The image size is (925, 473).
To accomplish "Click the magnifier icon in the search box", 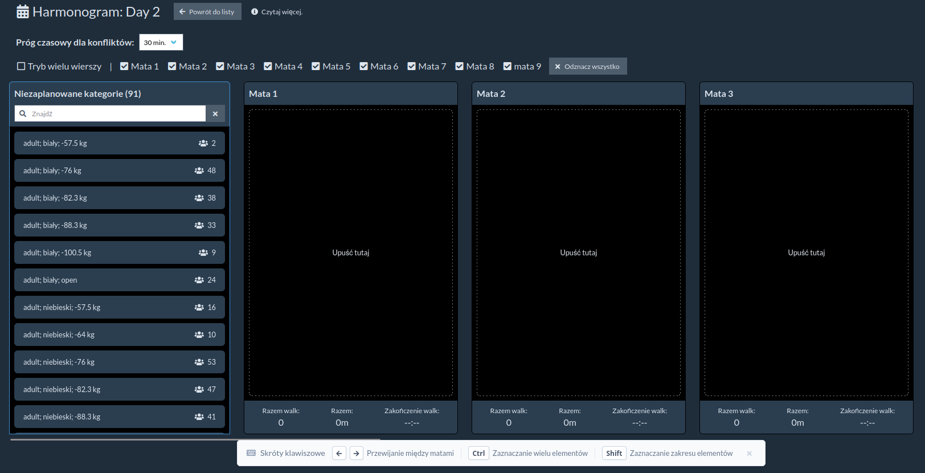I will 23,114.
